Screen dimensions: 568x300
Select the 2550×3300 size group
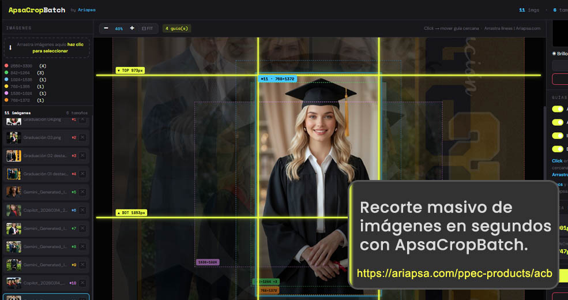(x=22, y=66)
